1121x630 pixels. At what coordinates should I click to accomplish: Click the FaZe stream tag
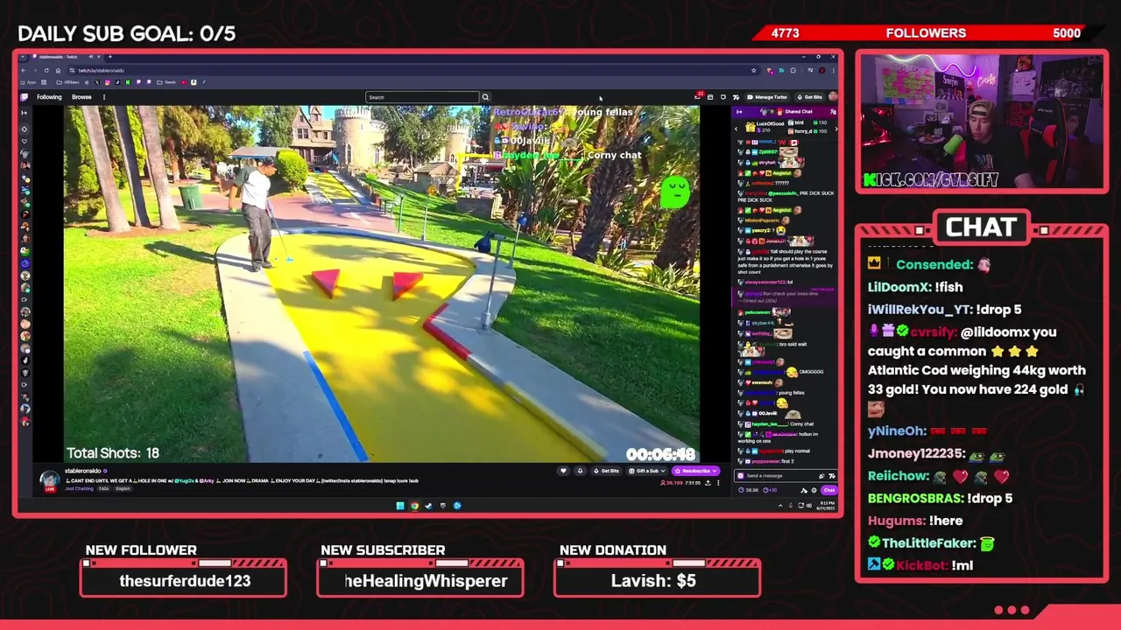point(104,488)
